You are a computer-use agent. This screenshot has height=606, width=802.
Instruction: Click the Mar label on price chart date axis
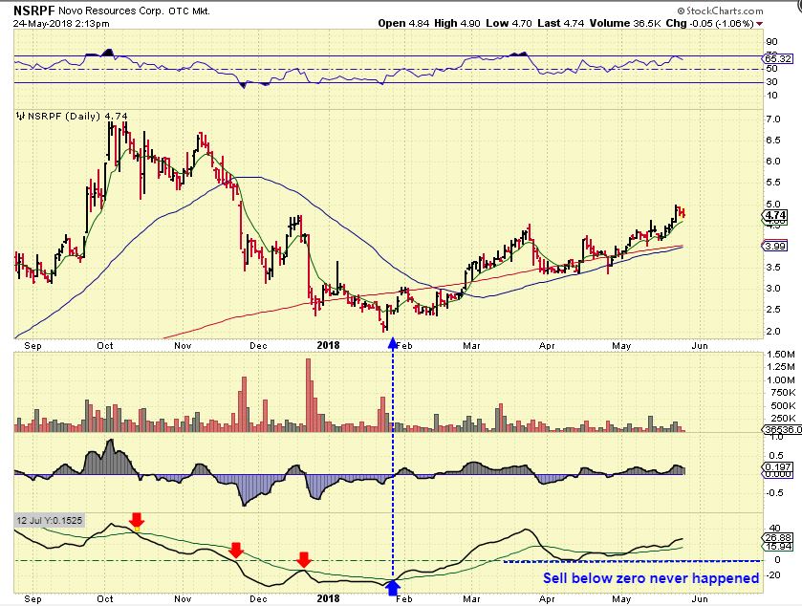[471, 346]
